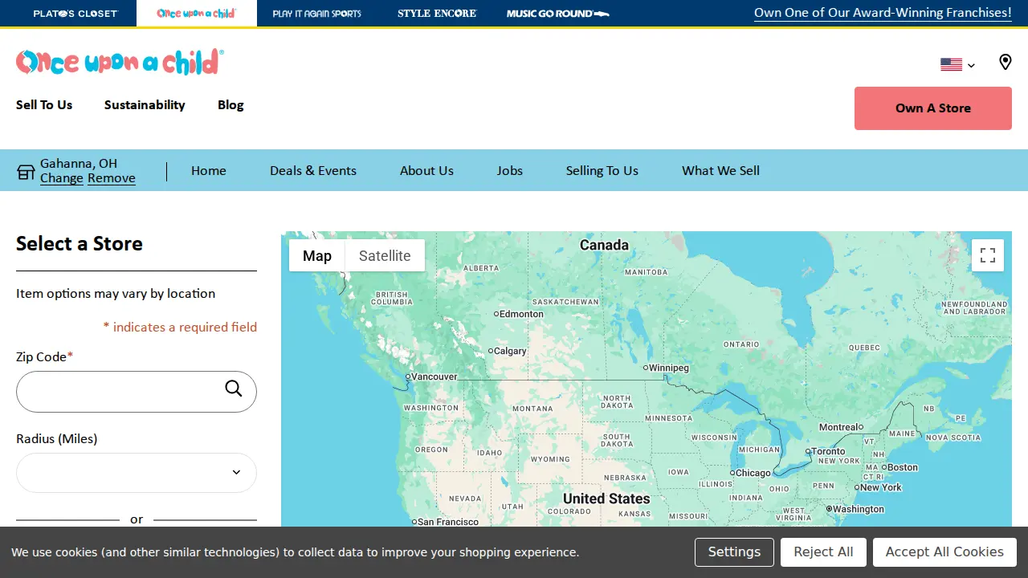Open the store locator pin icon
Screen dimensions: 1028x578
click(1005, 63)
